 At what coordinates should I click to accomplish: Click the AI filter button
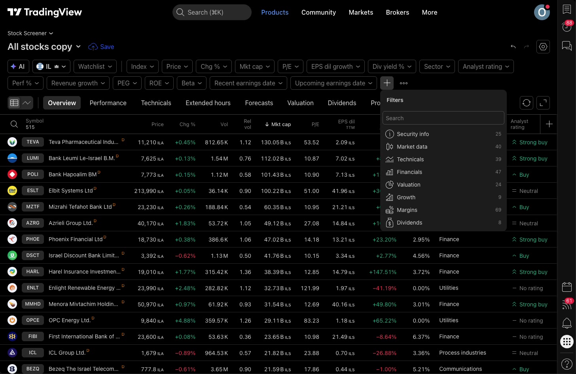tap(18, 66)
